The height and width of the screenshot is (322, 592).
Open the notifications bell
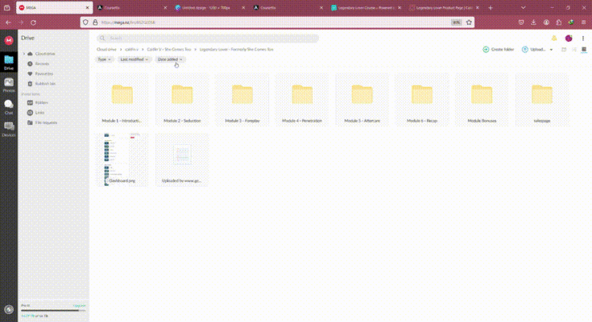[x=554, y=38]
